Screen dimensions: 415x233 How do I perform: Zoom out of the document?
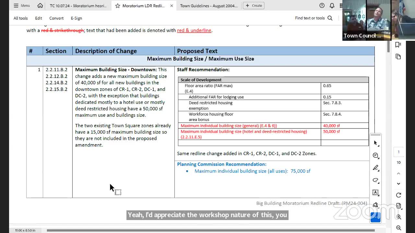click(x=398, y=228)
